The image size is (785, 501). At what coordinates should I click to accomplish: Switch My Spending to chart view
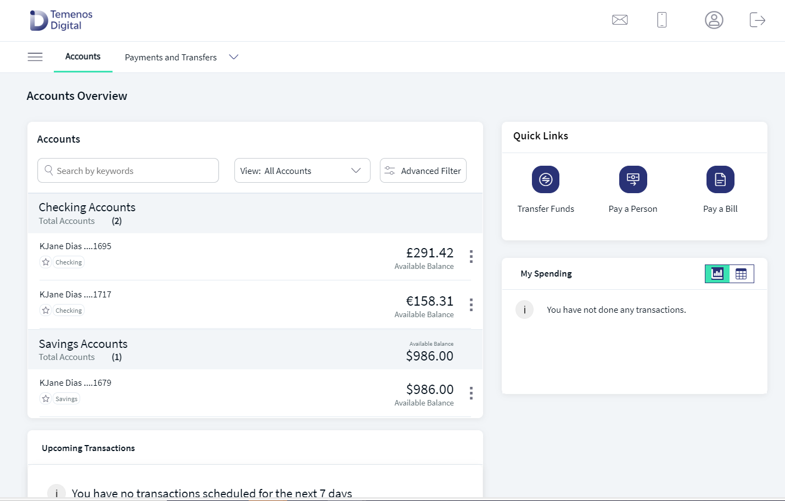pos(717,274)
